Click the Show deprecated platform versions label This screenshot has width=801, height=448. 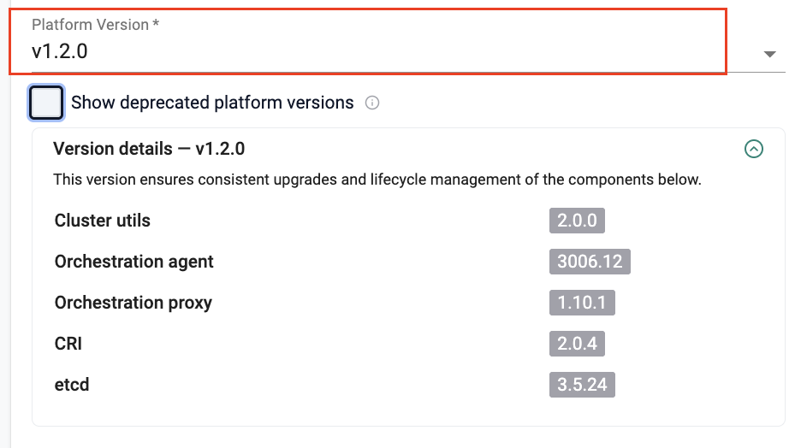[212, 103]
